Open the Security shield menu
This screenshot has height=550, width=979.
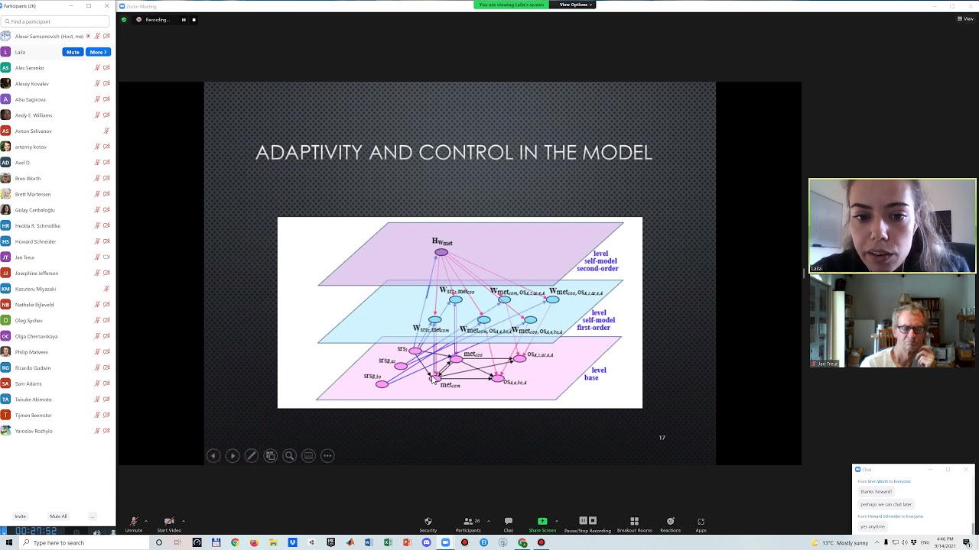[428, 521]
